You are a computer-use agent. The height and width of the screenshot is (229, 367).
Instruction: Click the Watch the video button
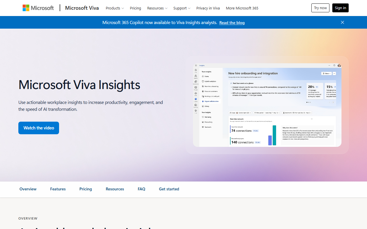click(x=39, y=128)
